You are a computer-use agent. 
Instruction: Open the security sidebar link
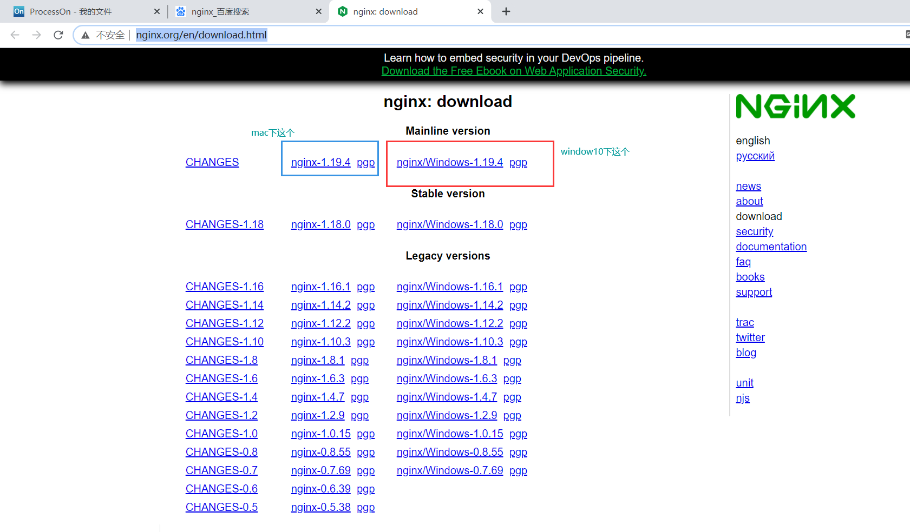click(x=755, y=231)
